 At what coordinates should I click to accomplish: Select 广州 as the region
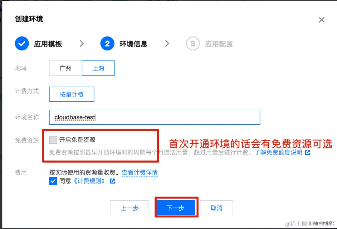(x=66, y=68)
